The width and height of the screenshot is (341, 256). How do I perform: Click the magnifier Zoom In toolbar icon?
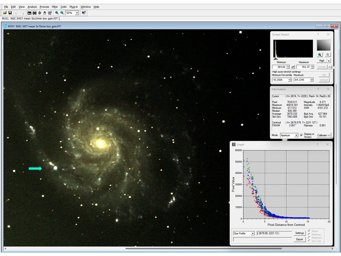pyautogui.click(x=56, y=13)
